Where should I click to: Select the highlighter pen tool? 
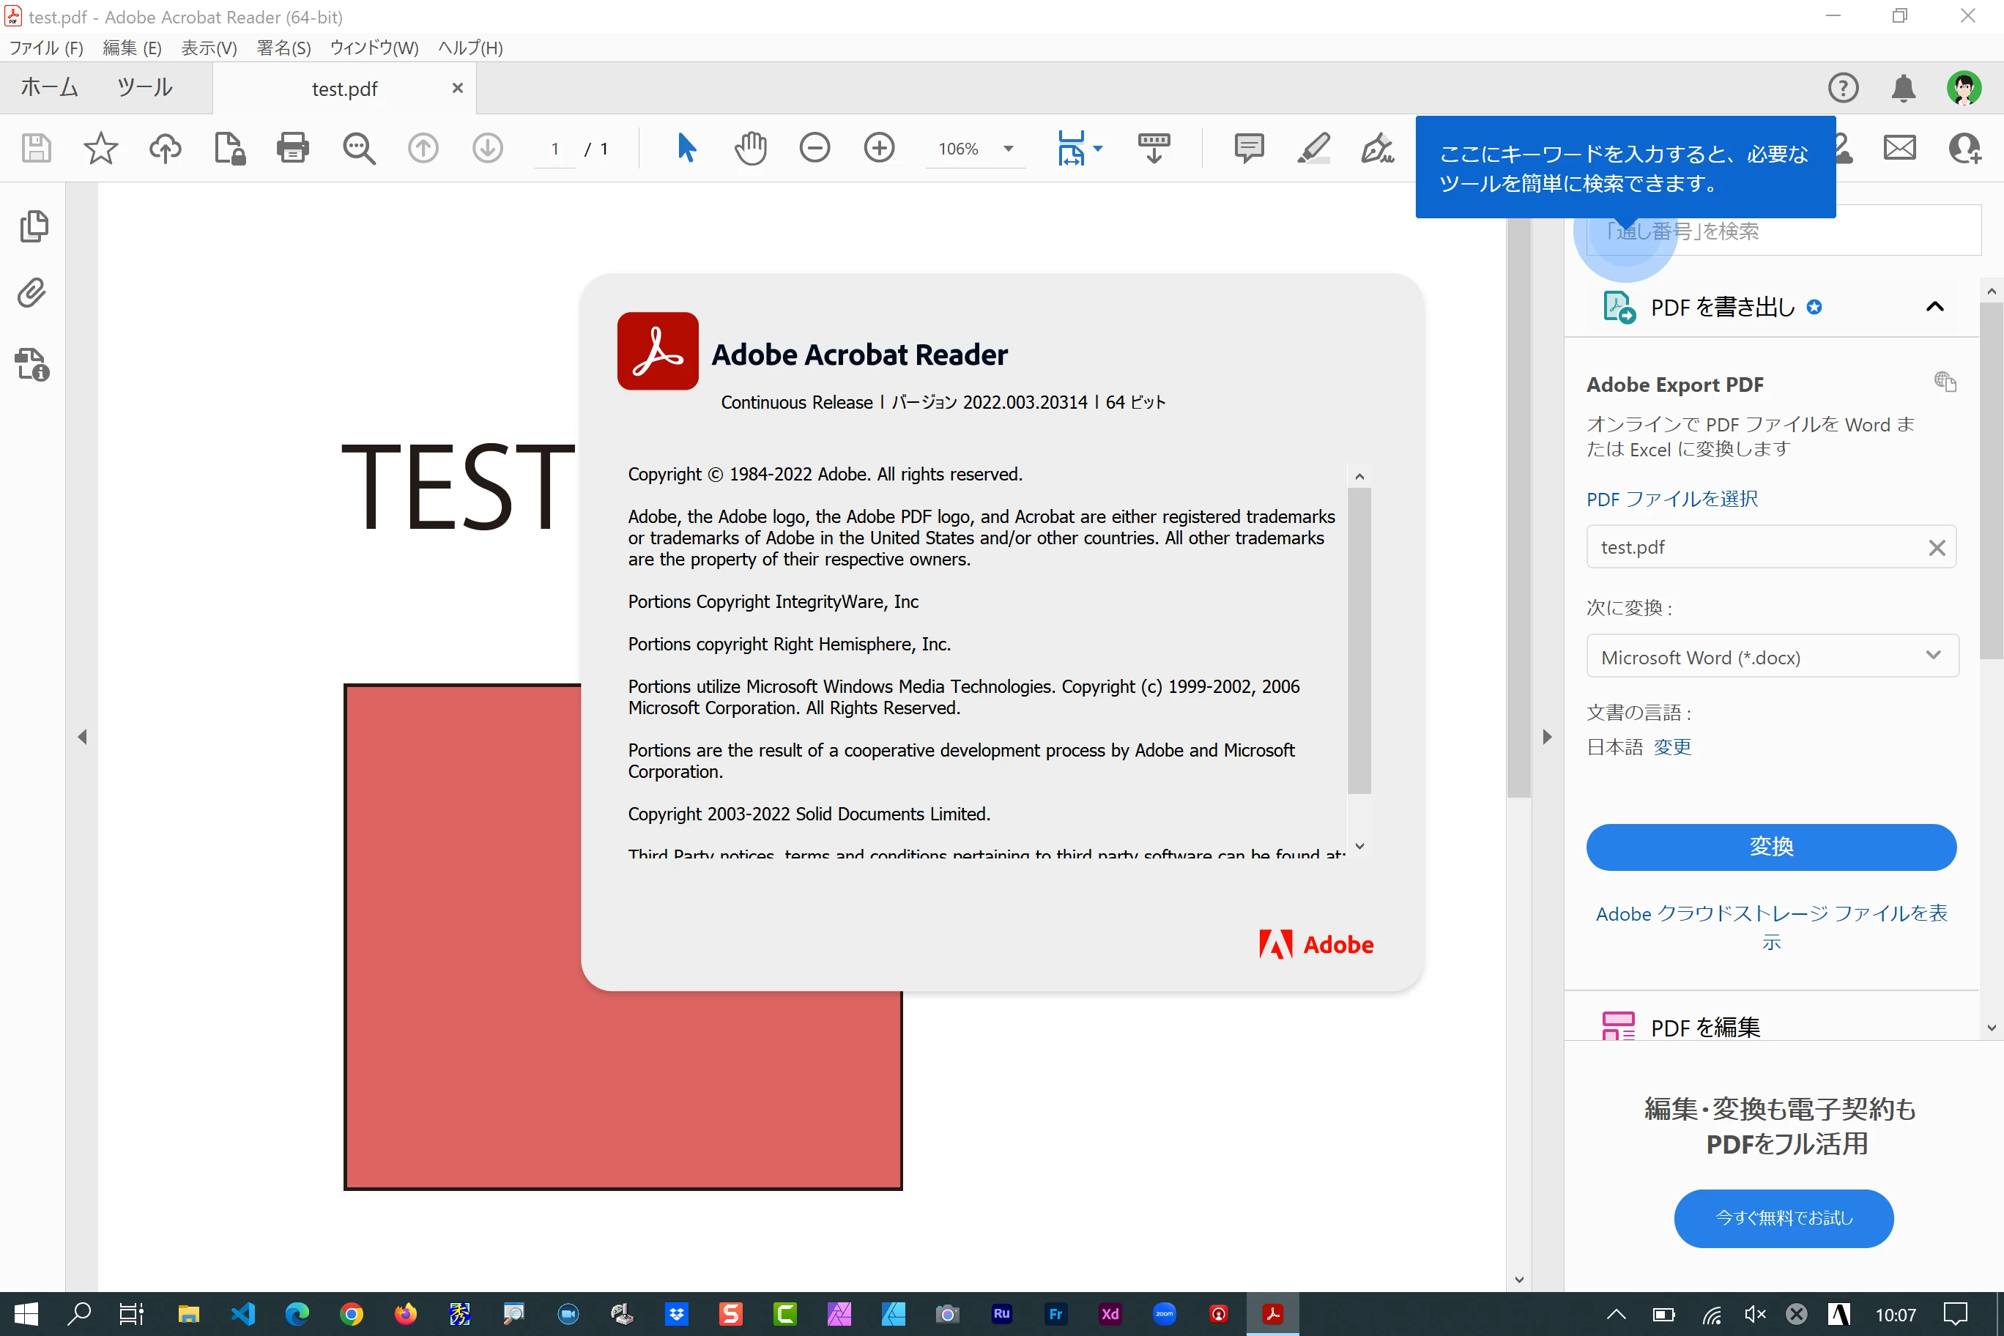click(x=1313, y=148)
